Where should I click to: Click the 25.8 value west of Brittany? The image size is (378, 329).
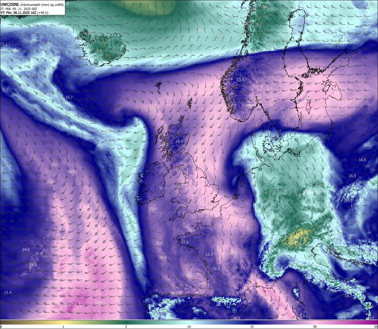coord(159,243)
